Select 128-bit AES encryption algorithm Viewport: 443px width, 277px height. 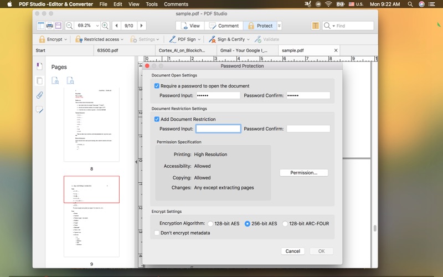pos(210,223)
